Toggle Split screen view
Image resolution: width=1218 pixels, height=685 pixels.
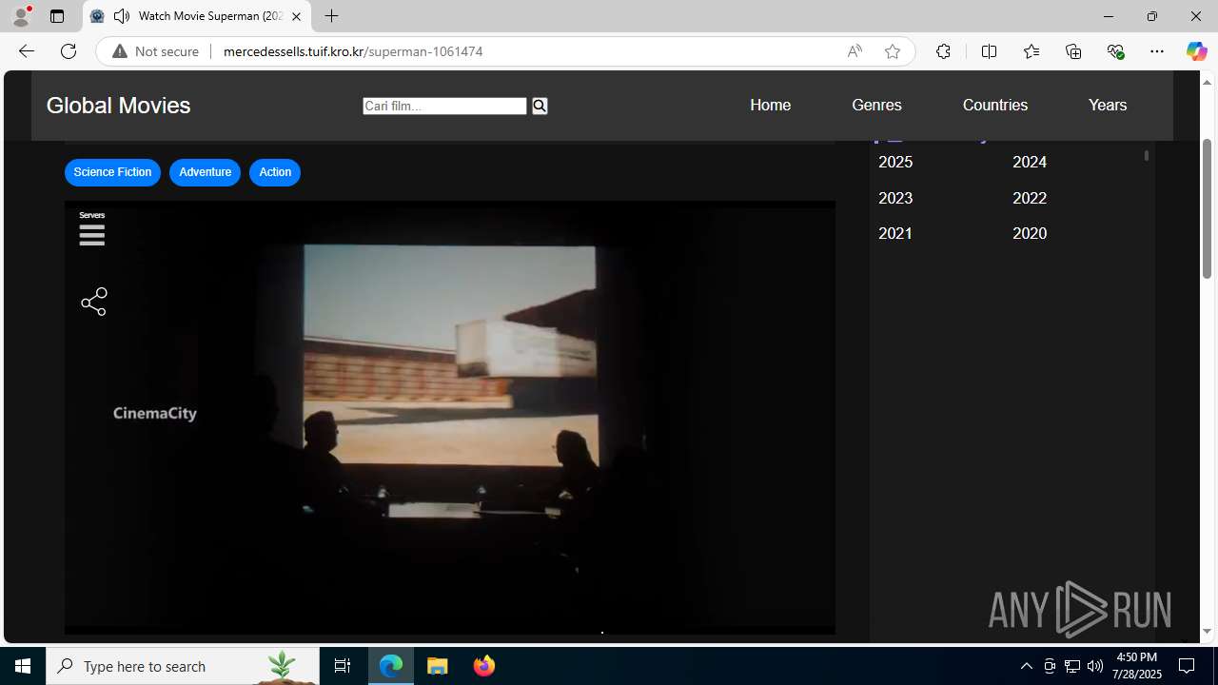989,51
